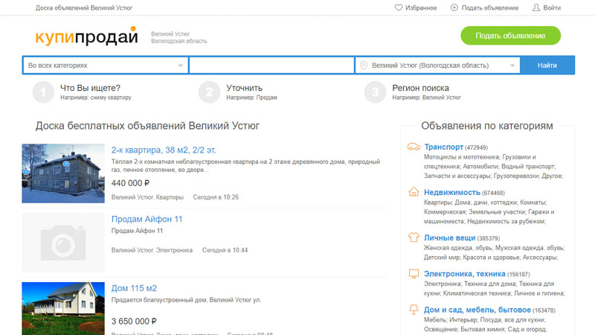Click the 3 650 000 ₽ price
This screenshot has height=335, width=595.
[134, 322]
